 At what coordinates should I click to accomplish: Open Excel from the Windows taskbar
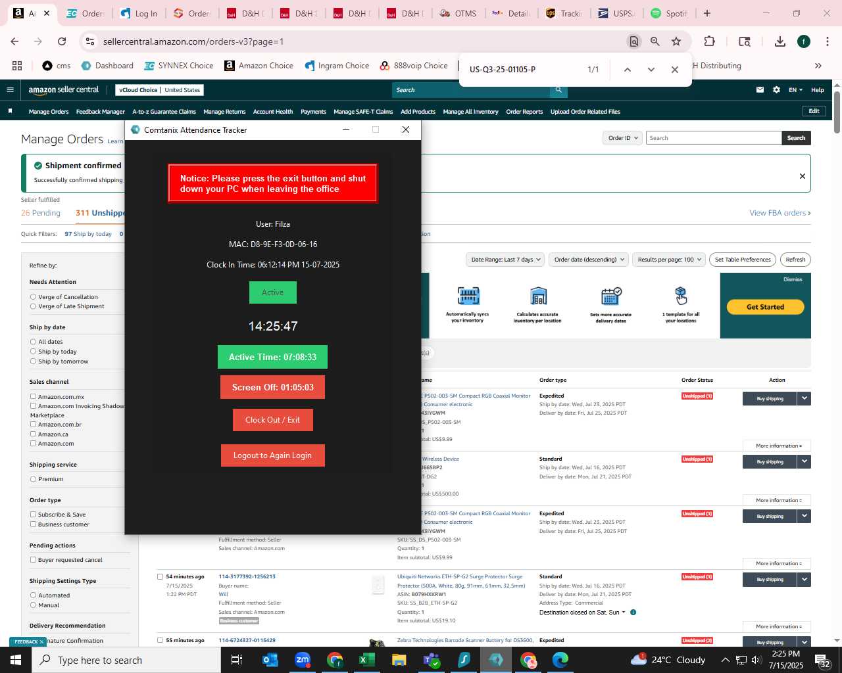click(366, 660)
